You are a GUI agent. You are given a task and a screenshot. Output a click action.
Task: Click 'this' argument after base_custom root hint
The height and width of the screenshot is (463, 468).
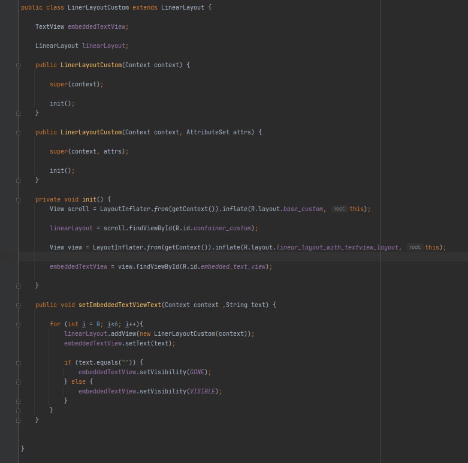point(357,209)
